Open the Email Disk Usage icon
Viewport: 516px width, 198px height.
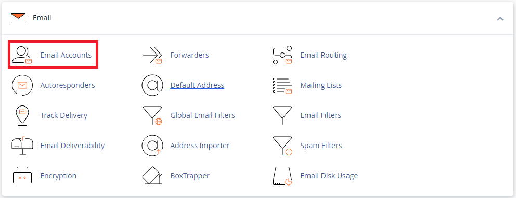click(x=282, y=176)
